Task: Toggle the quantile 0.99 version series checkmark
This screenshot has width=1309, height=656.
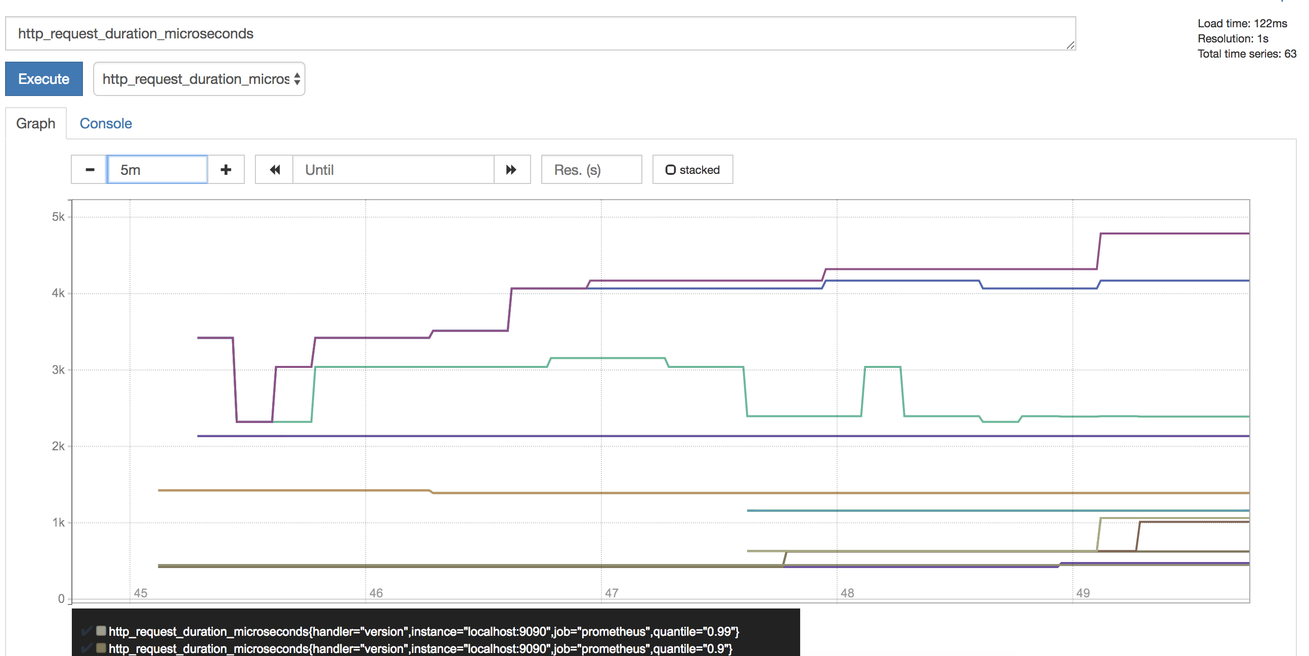Action: 86,631
